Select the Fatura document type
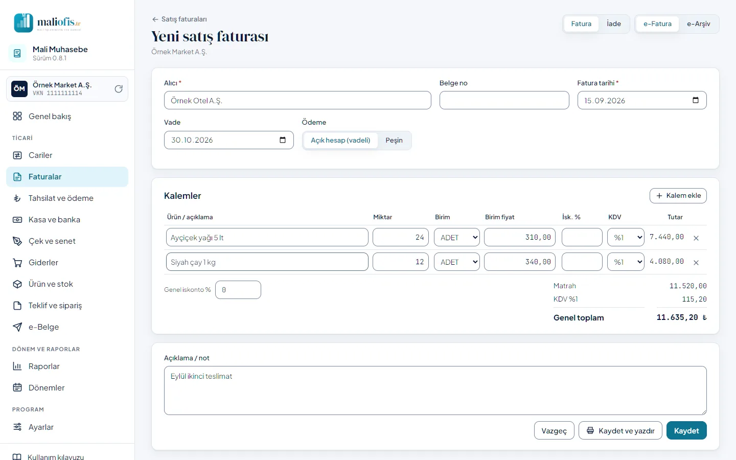This screenshot has height=460, width=736. pos(581,24)
